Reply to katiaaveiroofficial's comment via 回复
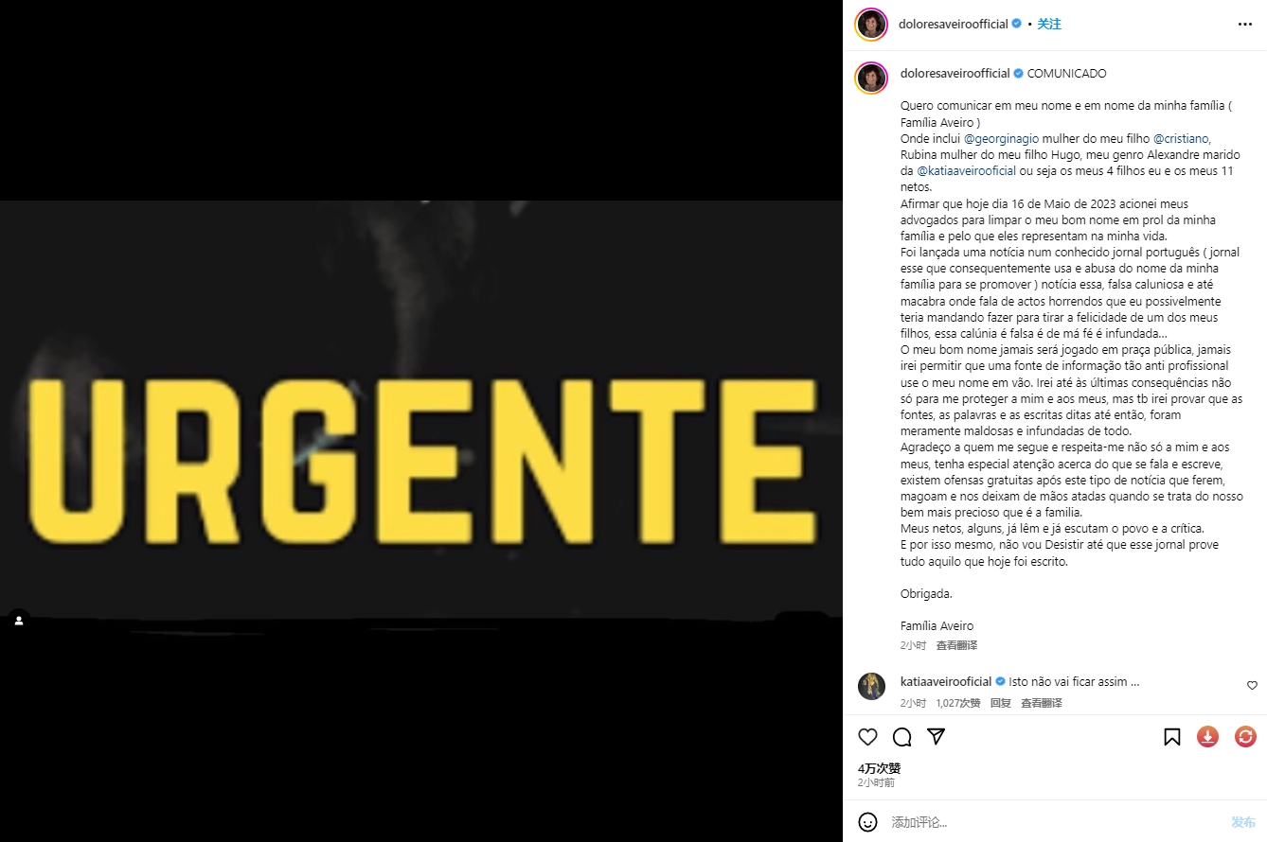 pos(1001,703)
